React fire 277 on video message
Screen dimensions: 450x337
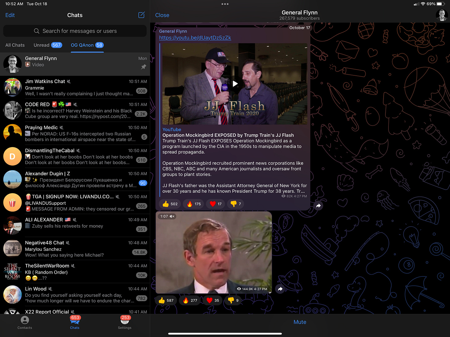coord(190,300)
